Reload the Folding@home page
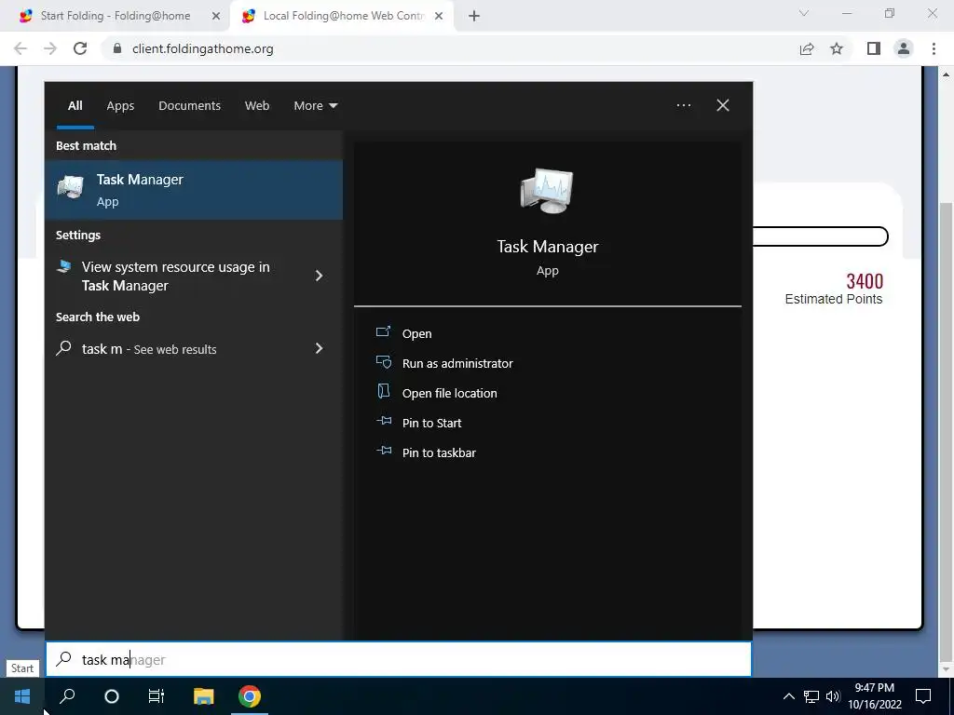 coord(80,48)
